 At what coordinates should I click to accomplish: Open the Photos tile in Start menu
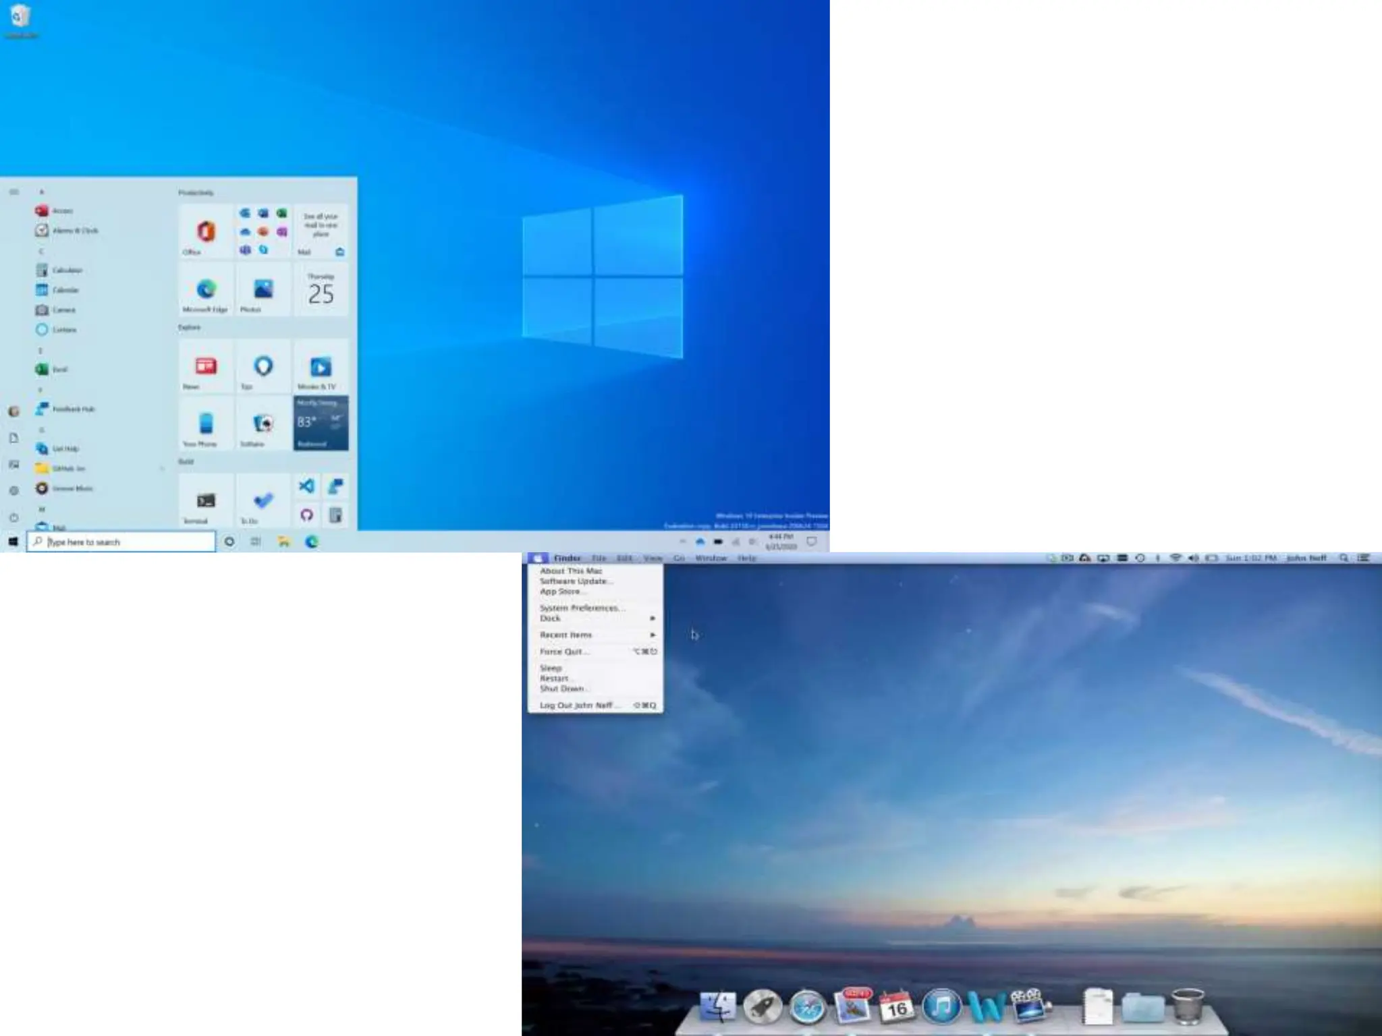point(263,289)
